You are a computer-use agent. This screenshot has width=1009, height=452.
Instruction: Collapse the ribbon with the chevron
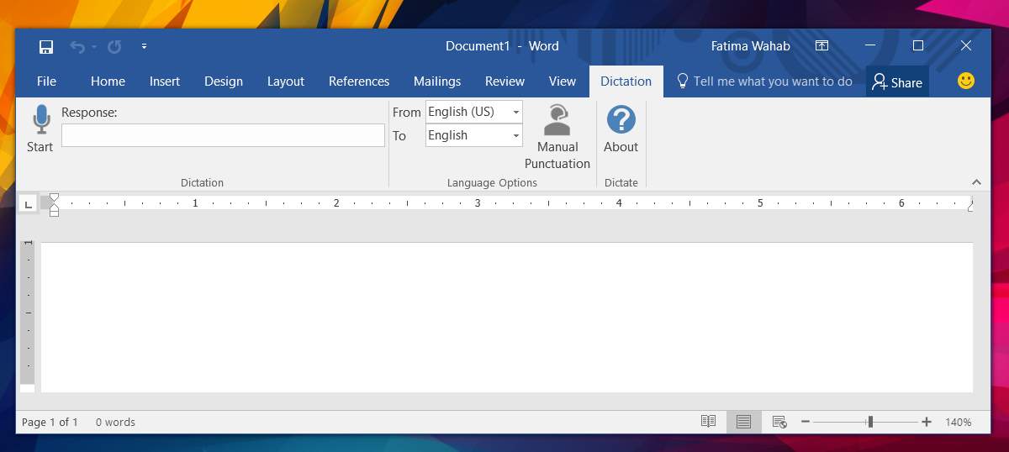(x=976, y=182)
